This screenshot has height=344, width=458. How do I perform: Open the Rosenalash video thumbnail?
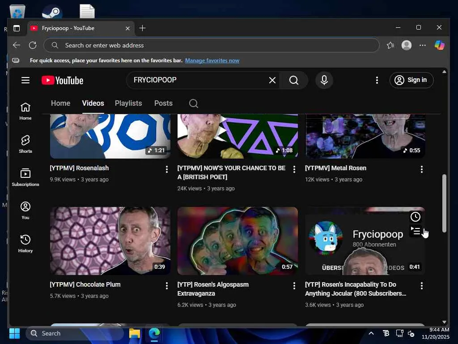[x=110, y=136]
